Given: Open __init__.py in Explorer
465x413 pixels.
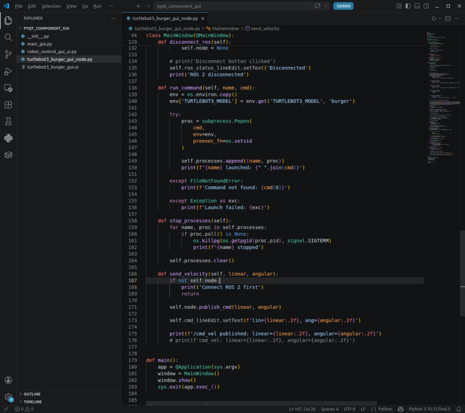Looking at the screenshot, I should point(69,36).
